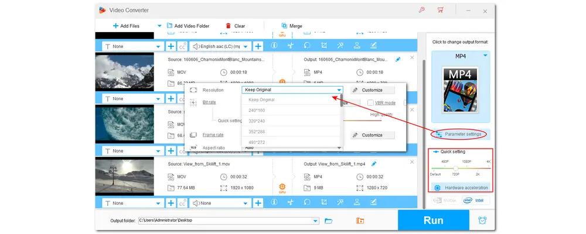Choose 320*240 from the resolution list
The image size is (586, 234).
(257, 121)
